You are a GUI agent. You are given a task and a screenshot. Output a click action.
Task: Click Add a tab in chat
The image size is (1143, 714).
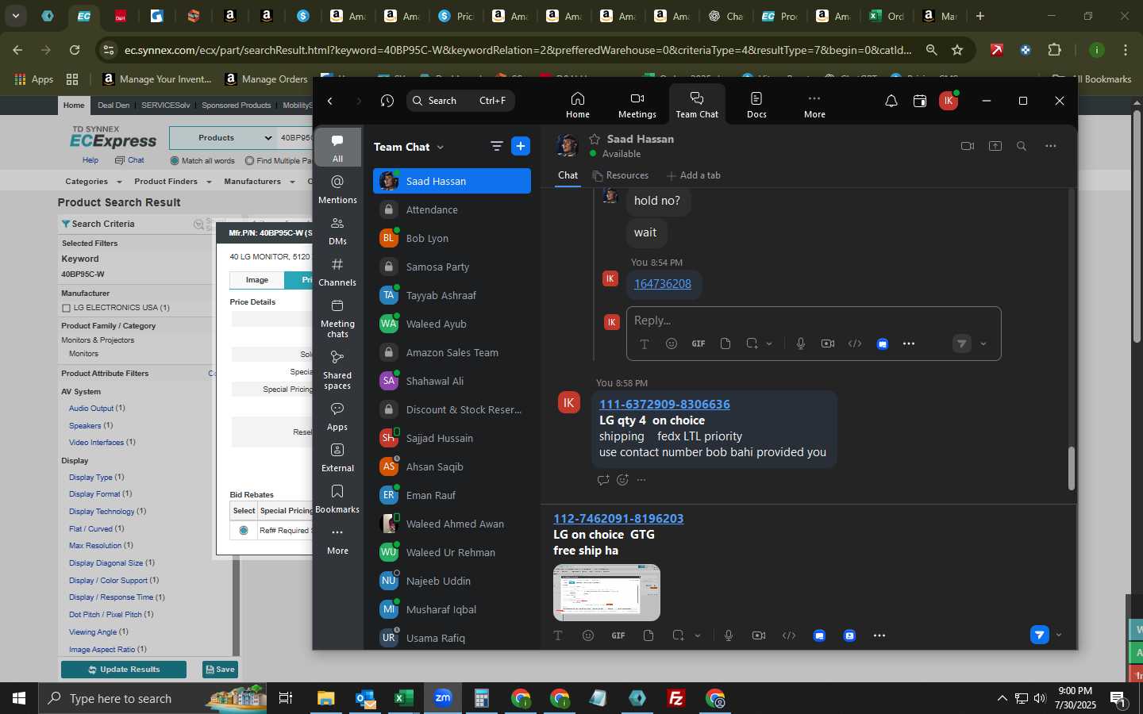click(693, 175)
